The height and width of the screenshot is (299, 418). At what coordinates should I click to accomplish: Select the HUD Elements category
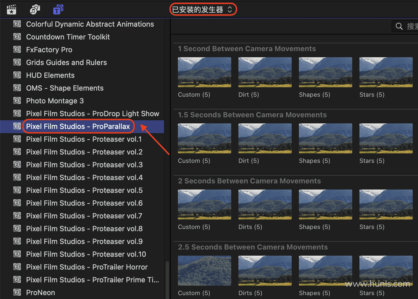click(x=82, y=75)
